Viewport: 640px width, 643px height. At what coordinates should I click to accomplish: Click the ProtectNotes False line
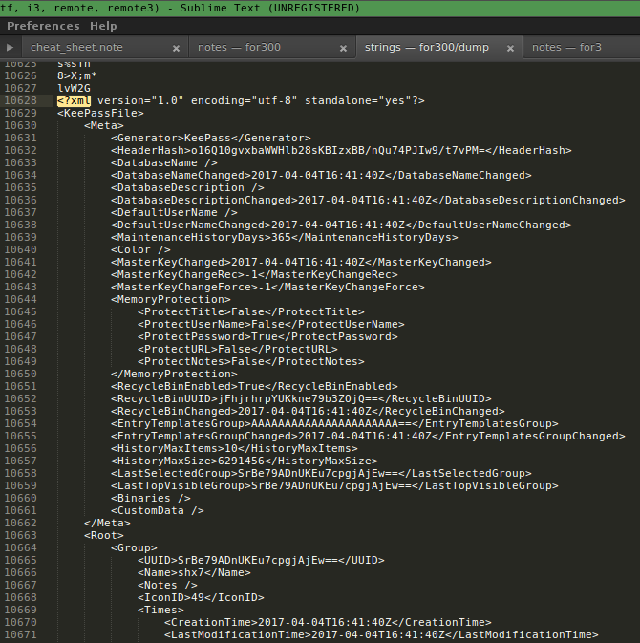pos(251,361)
